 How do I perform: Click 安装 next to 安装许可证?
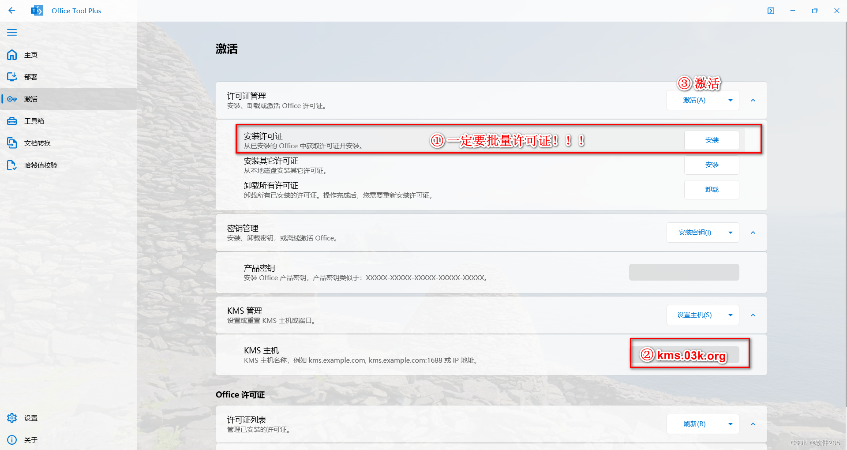point(712,140)
